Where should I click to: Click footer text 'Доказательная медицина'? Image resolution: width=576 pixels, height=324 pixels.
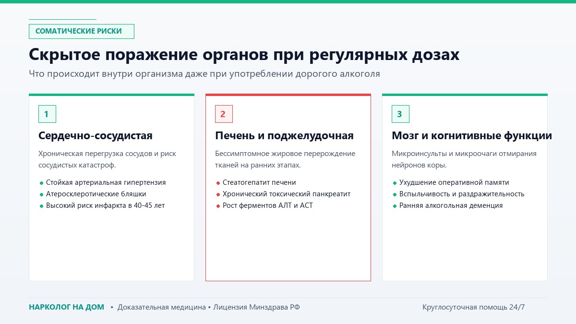pos(161,307)
